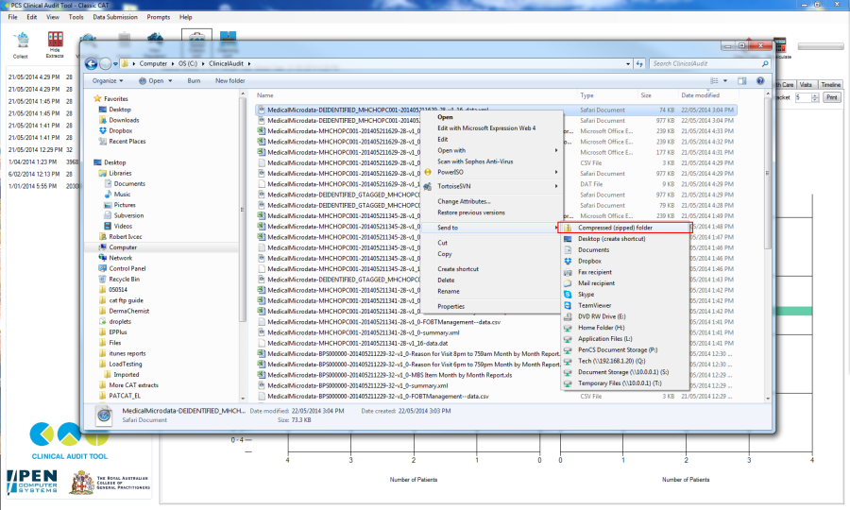
Task: Expand the address bar history dropdown
Action: (x=628, y=64)
